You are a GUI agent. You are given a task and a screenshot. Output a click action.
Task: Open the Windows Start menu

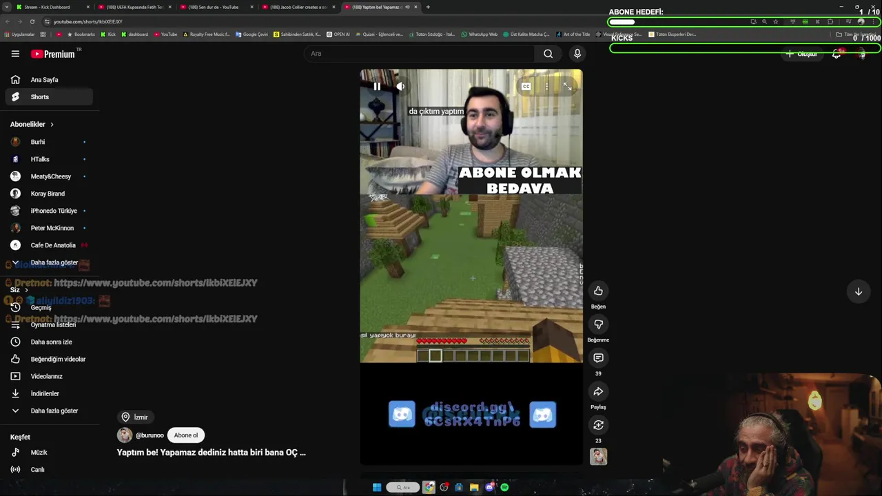(x=377, y=487)
